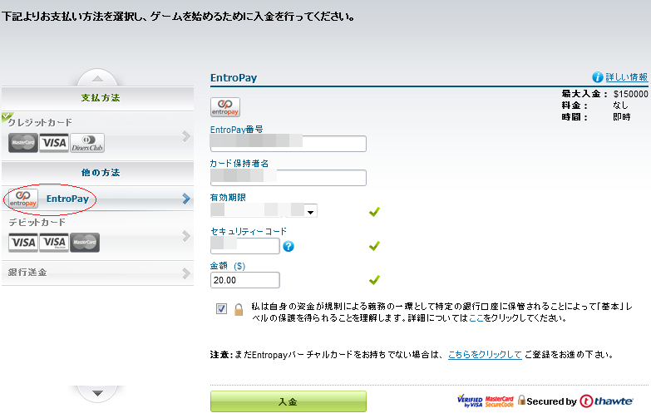This screenshot has height=418, width=651.
Task: Click the Verified by Visa badge
Action: 470,401
